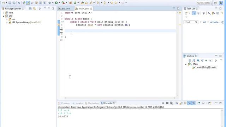Click the editor vertical scrollbar down arrow
226x127 pixels.
pos(177,95)
